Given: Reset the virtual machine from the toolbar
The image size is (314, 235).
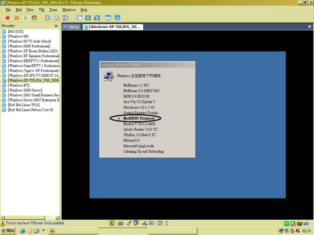Looking at the screenshot, I should point(35,18).
